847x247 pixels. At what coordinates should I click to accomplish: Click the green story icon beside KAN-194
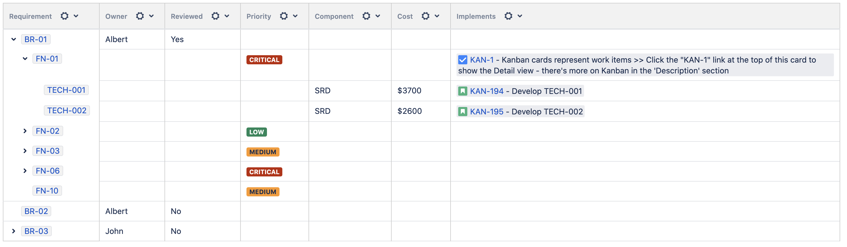point(462,91)
